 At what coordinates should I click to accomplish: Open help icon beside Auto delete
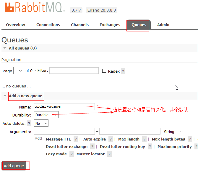29,123
